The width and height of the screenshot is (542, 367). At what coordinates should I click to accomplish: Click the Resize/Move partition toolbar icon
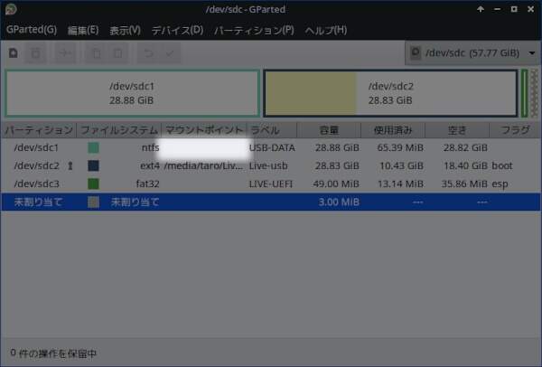coord(65,53)
